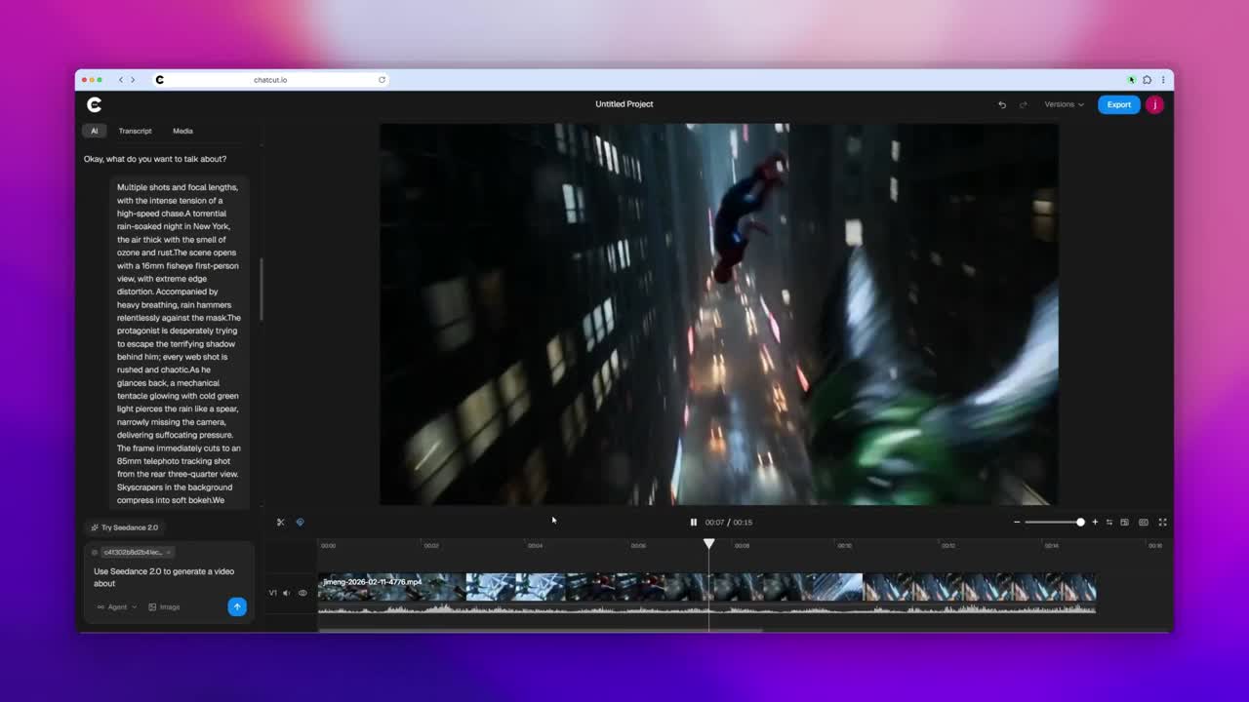
Task: Click the Export button
Action: coord(1118,104)
